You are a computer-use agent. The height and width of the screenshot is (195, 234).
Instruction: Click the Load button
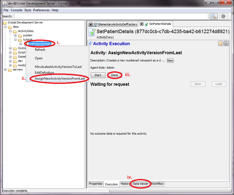tap(219, 84)
